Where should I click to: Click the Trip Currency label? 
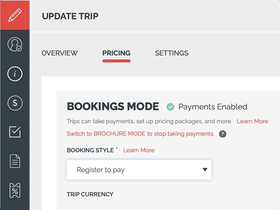90,194
